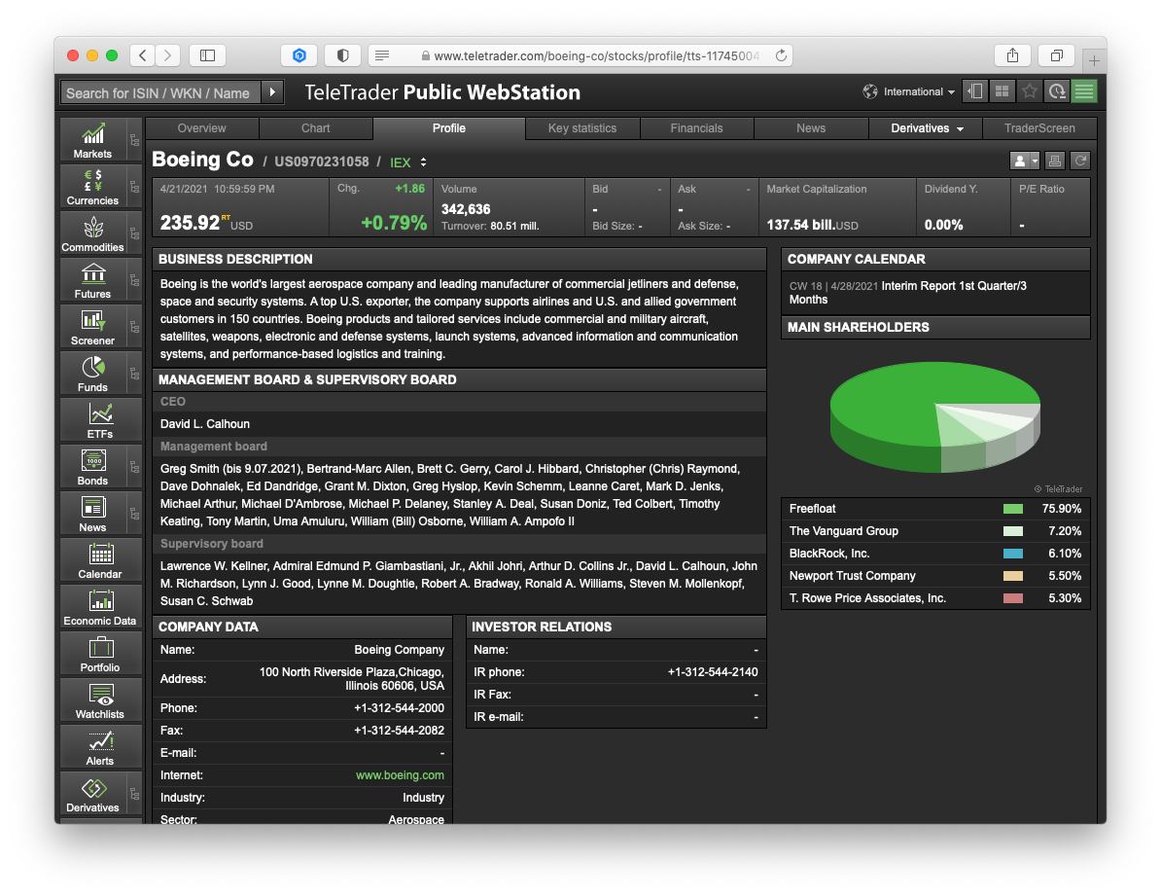Click the collapse sidebar panel icon in header

(x=975, y=91)
